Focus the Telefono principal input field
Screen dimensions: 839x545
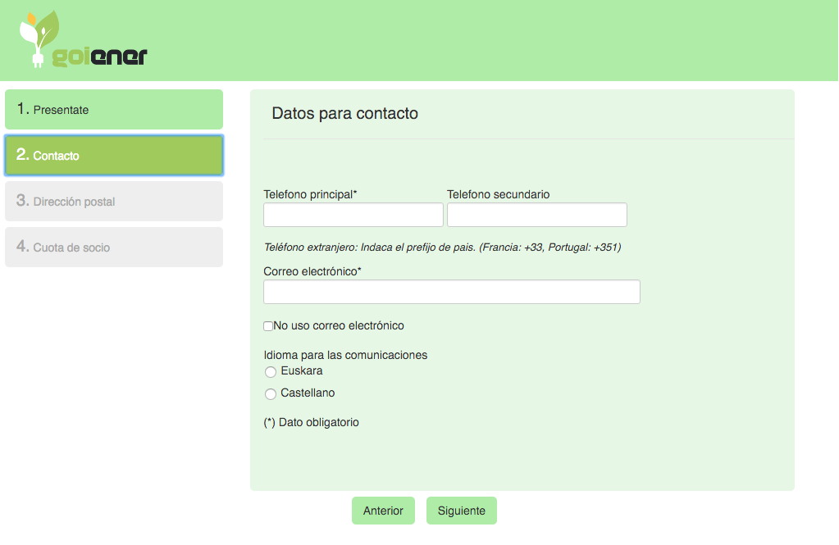(353, 216)
